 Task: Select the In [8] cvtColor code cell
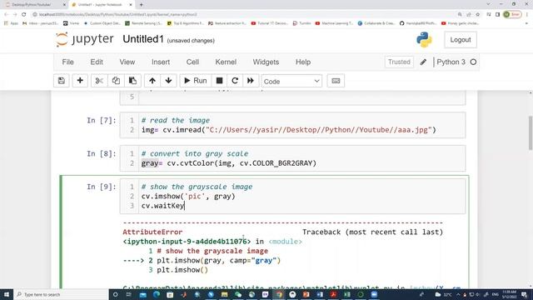(x=292, y=158)
